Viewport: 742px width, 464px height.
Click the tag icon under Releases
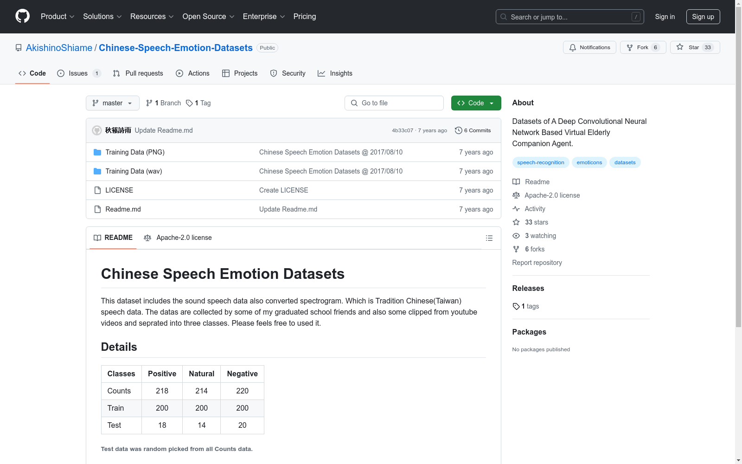[x=516, y=306]
